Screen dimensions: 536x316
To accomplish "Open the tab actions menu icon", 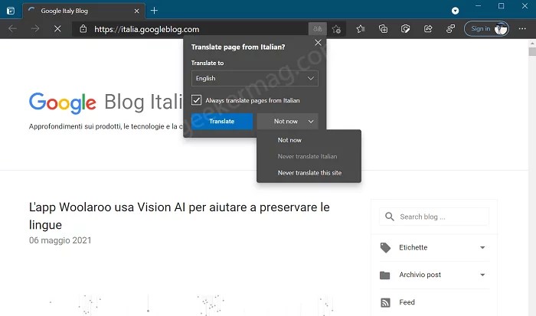I will tap(11, 11).
